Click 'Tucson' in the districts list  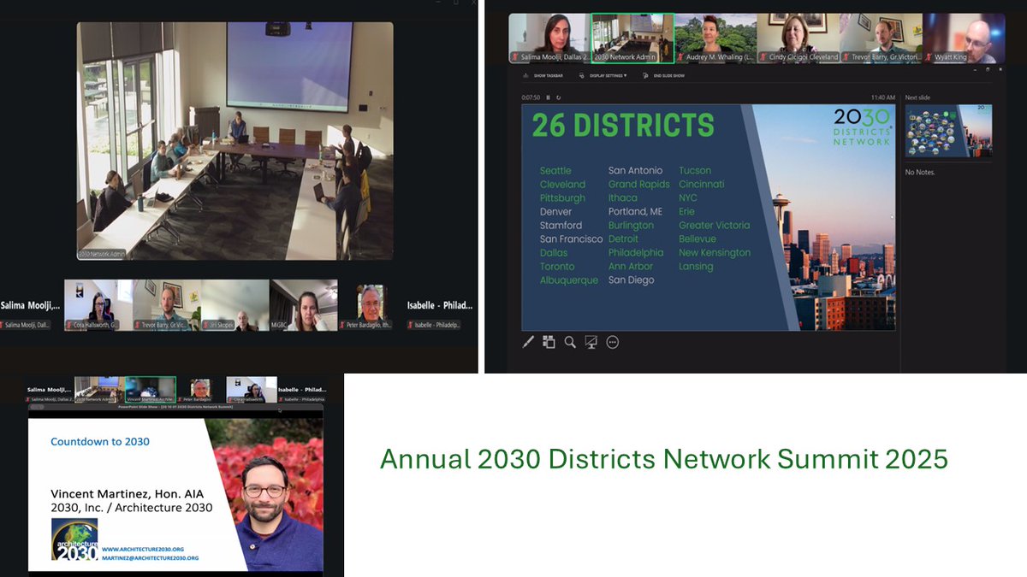click(x=695, y=171)
